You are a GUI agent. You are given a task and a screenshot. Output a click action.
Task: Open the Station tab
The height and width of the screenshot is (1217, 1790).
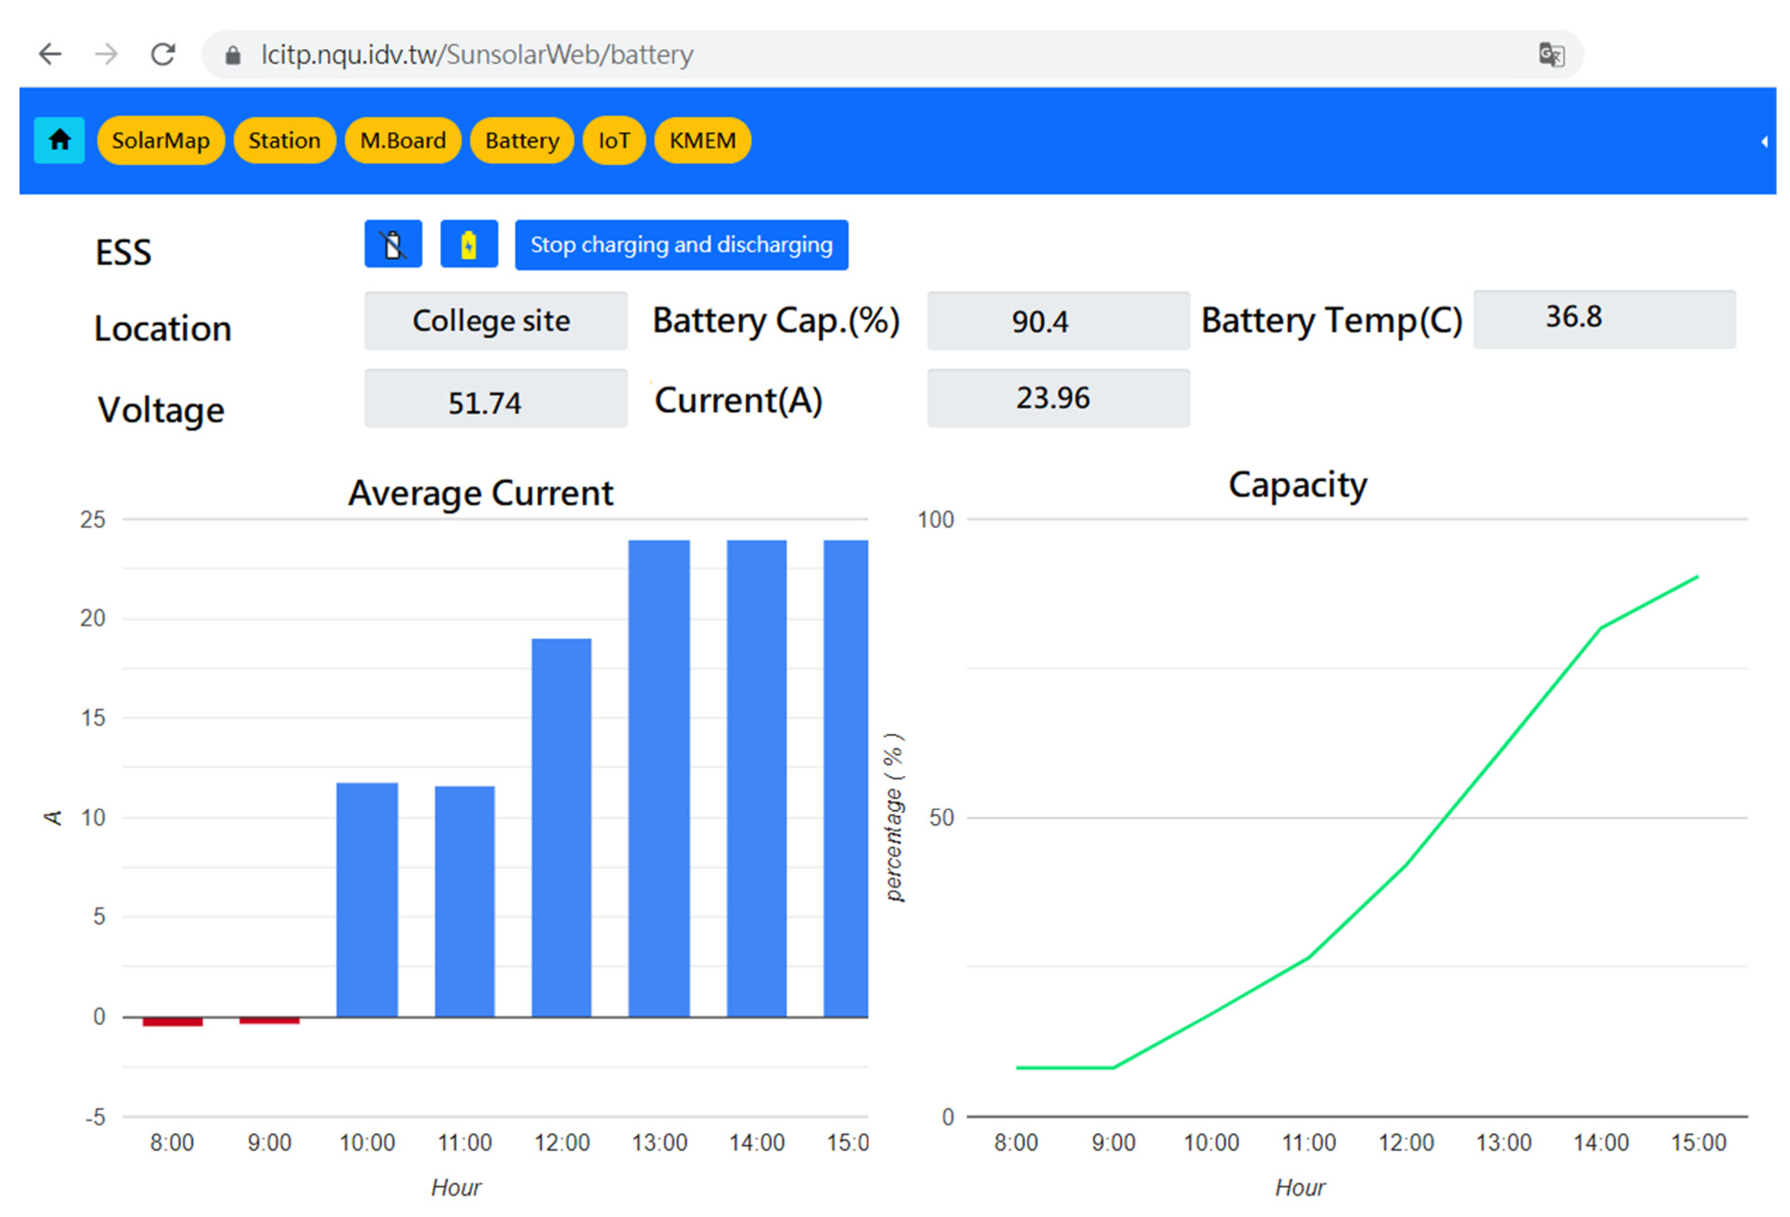[x=284, y=141]
